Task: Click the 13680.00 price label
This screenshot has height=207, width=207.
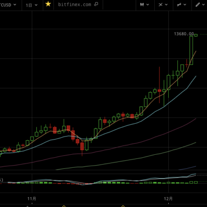Action: click(x=184, y=34)
